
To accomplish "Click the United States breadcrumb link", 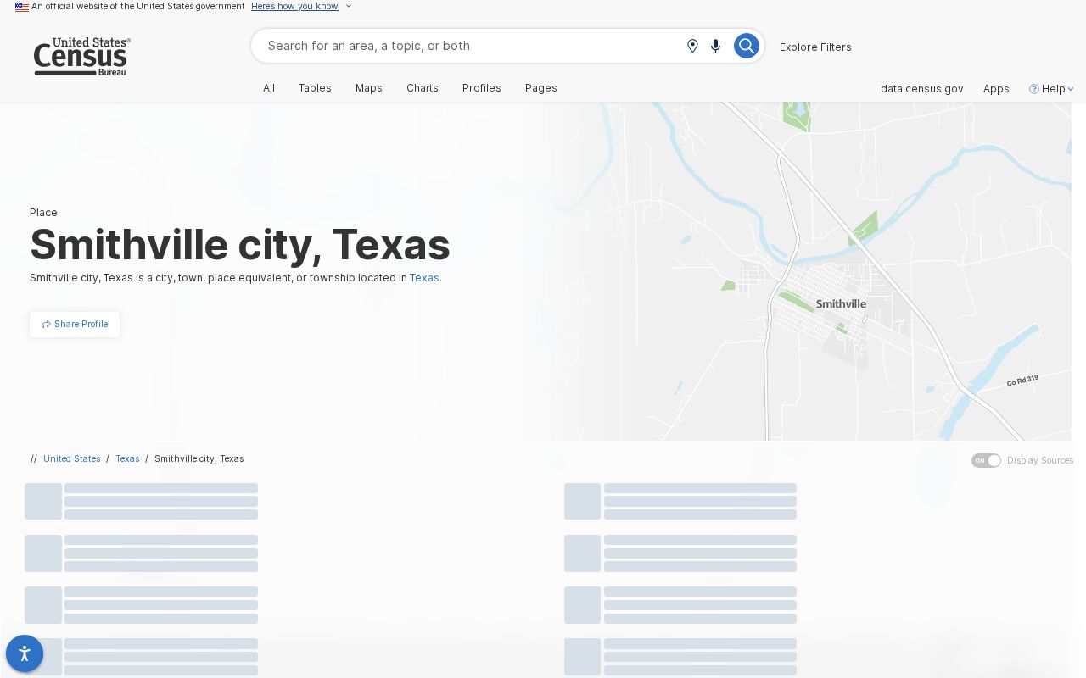I will pos(72,458).
